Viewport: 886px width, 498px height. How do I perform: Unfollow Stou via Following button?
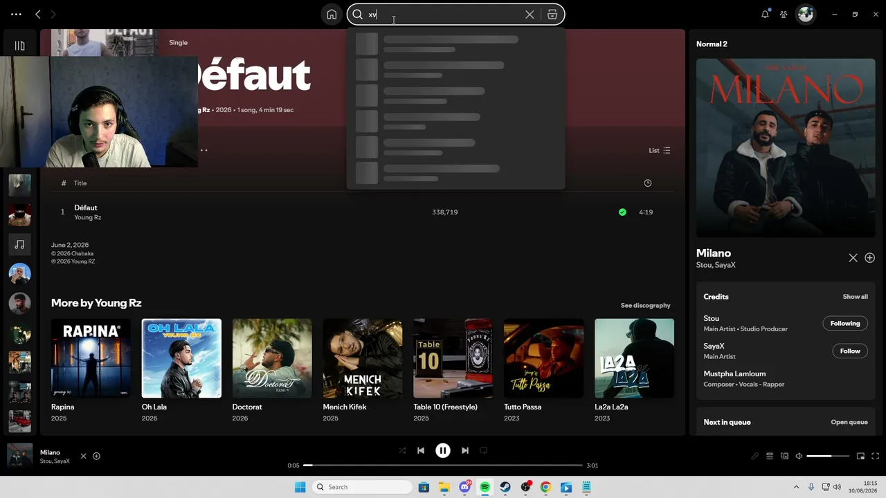click(x=845, y=323)
